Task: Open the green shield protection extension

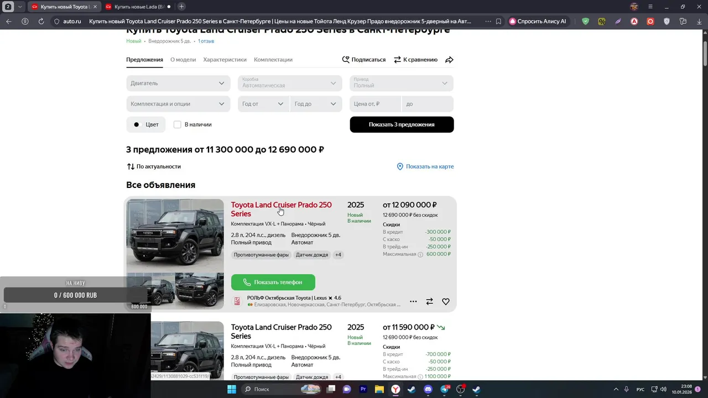Action: (x=585, y=21)
